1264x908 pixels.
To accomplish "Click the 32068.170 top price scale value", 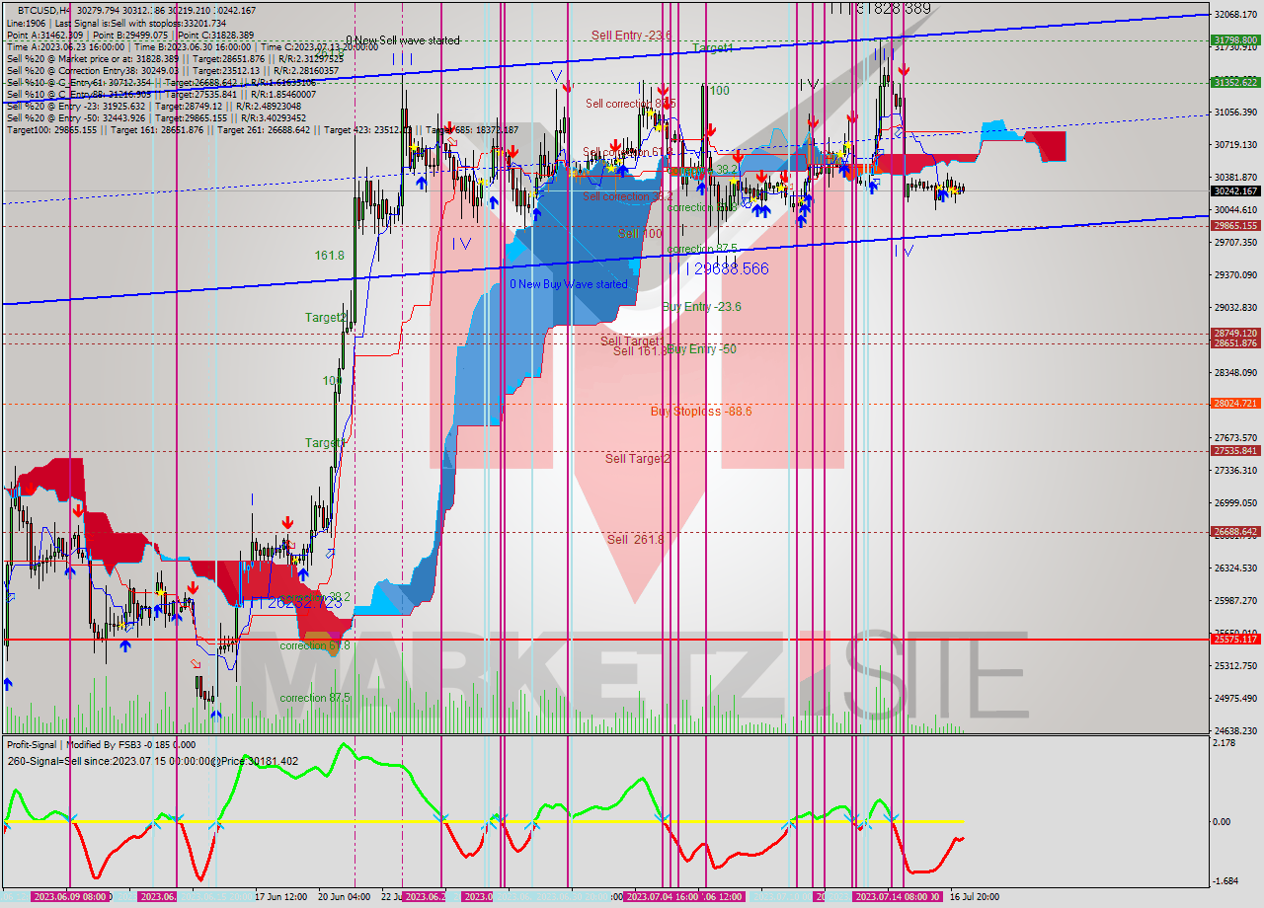I will (1235, 14).
